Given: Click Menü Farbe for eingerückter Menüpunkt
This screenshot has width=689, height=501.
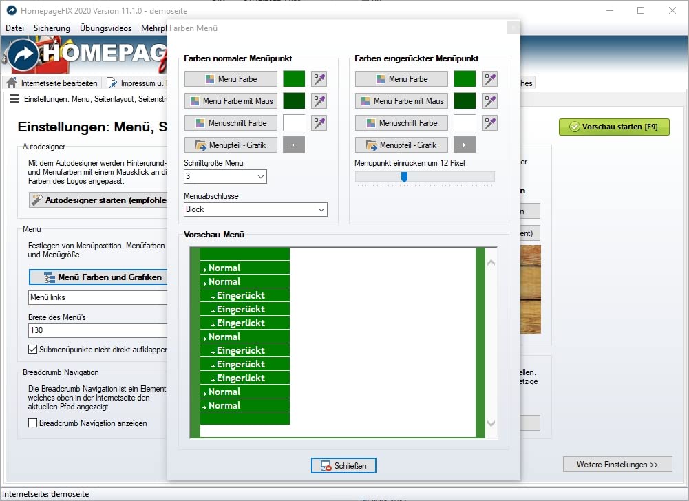Looking at the screenshot, I should click(x=401, y=79).
